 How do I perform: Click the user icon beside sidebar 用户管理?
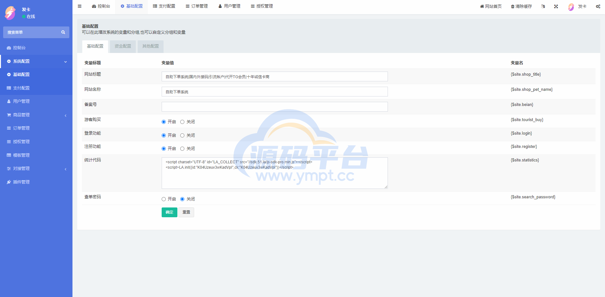(9, 102)
